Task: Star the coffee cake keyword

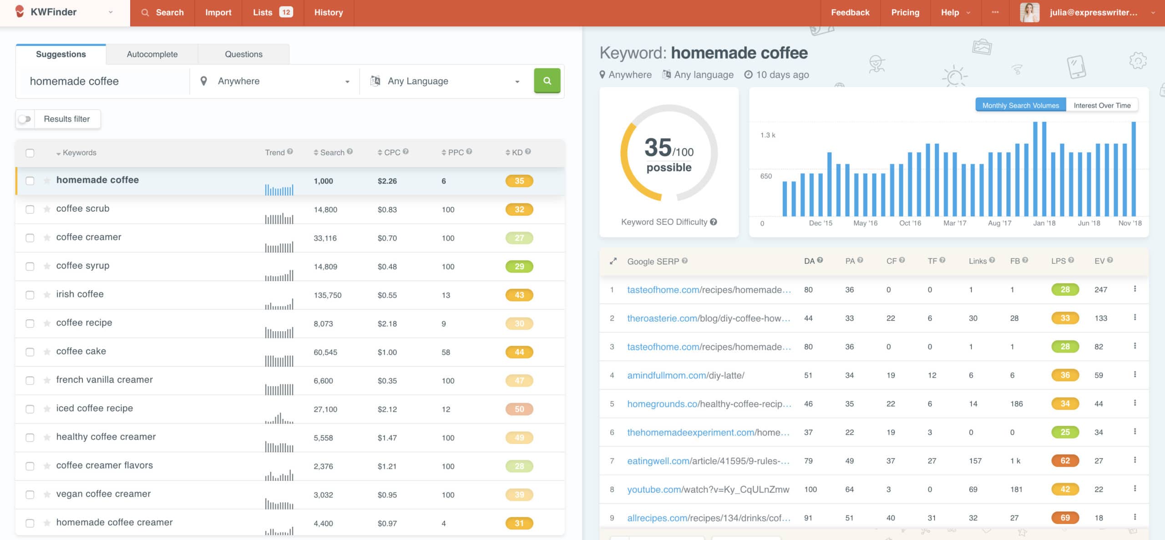Action: 47,352
